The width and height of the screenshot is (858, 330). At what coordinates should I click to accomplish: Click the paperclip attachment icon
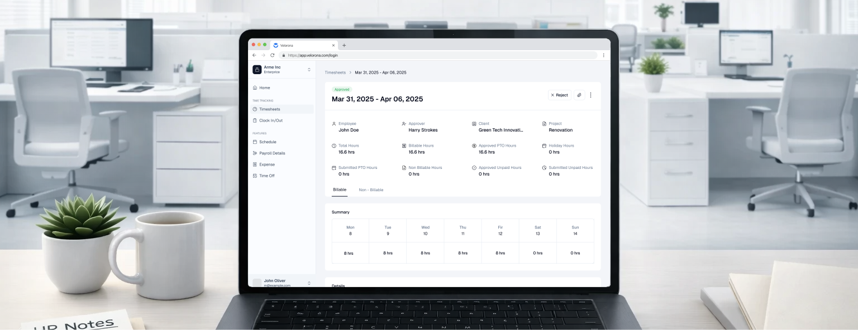tap(579, 95)
